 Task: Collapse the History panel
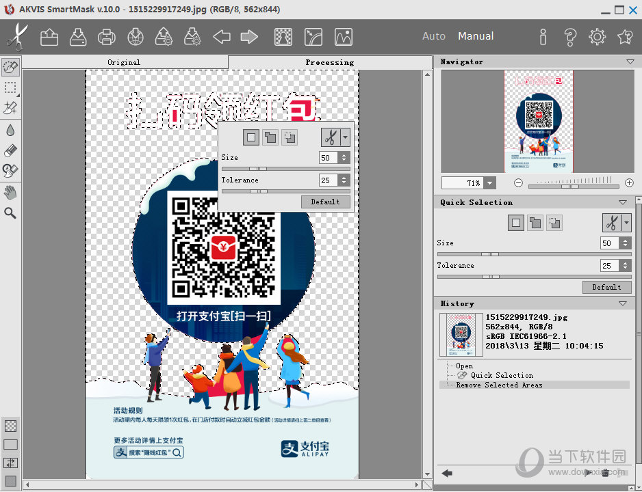(x=623, y=303)
